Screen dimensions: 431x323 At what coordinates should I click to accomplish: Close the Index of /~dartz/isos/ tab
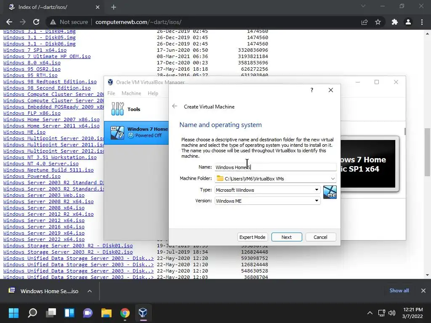coord(98,7)
